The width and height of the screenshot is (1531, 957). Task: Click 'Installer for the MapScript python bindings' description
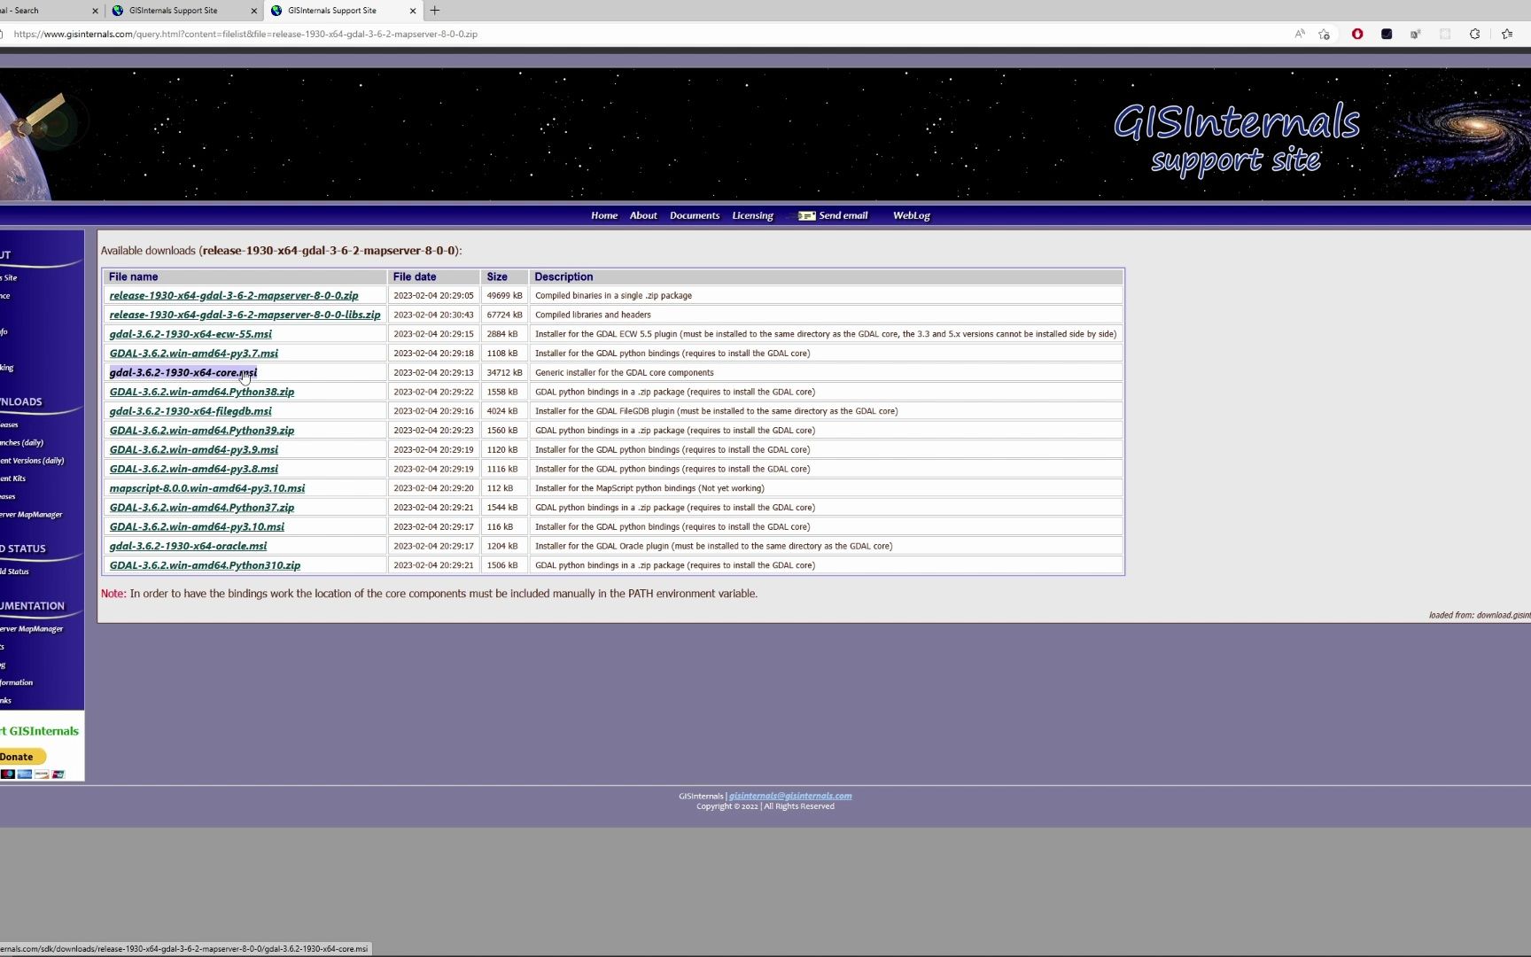pyautogui.click(x=649, y=488)
